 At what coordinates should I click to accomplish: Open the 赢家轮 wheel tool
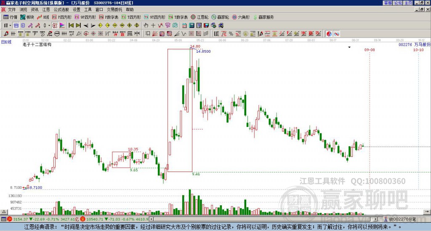point(220,17)
